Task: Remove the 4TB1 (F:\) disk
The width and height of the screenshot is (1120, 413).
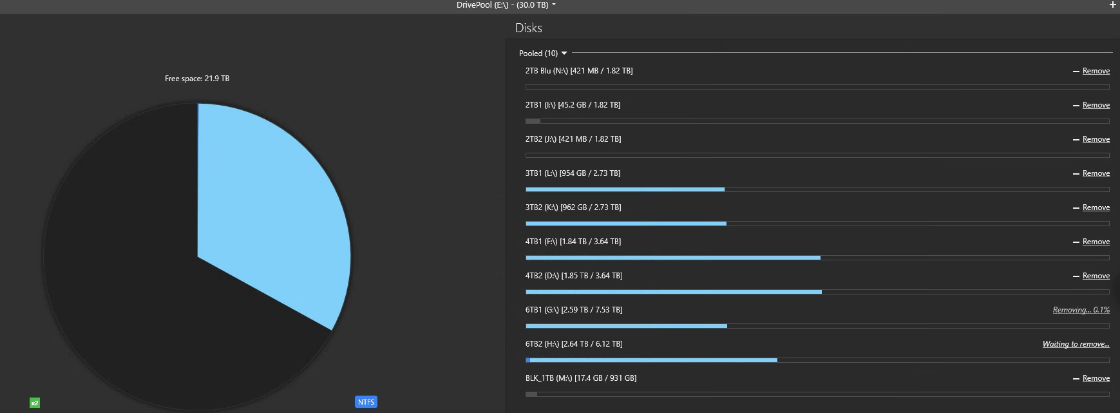Action: (x=1096, y=242)
